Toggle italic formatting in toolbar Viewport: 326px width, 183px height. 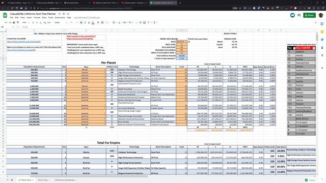[x=85, y=22]
